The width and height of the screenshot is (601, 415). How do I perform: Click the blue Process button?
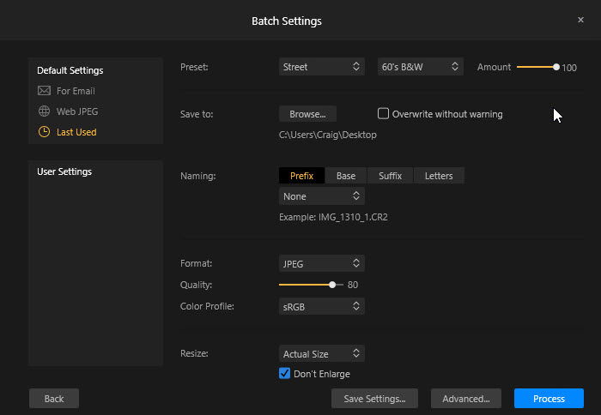pyautogui.click(x=549, y=398)
